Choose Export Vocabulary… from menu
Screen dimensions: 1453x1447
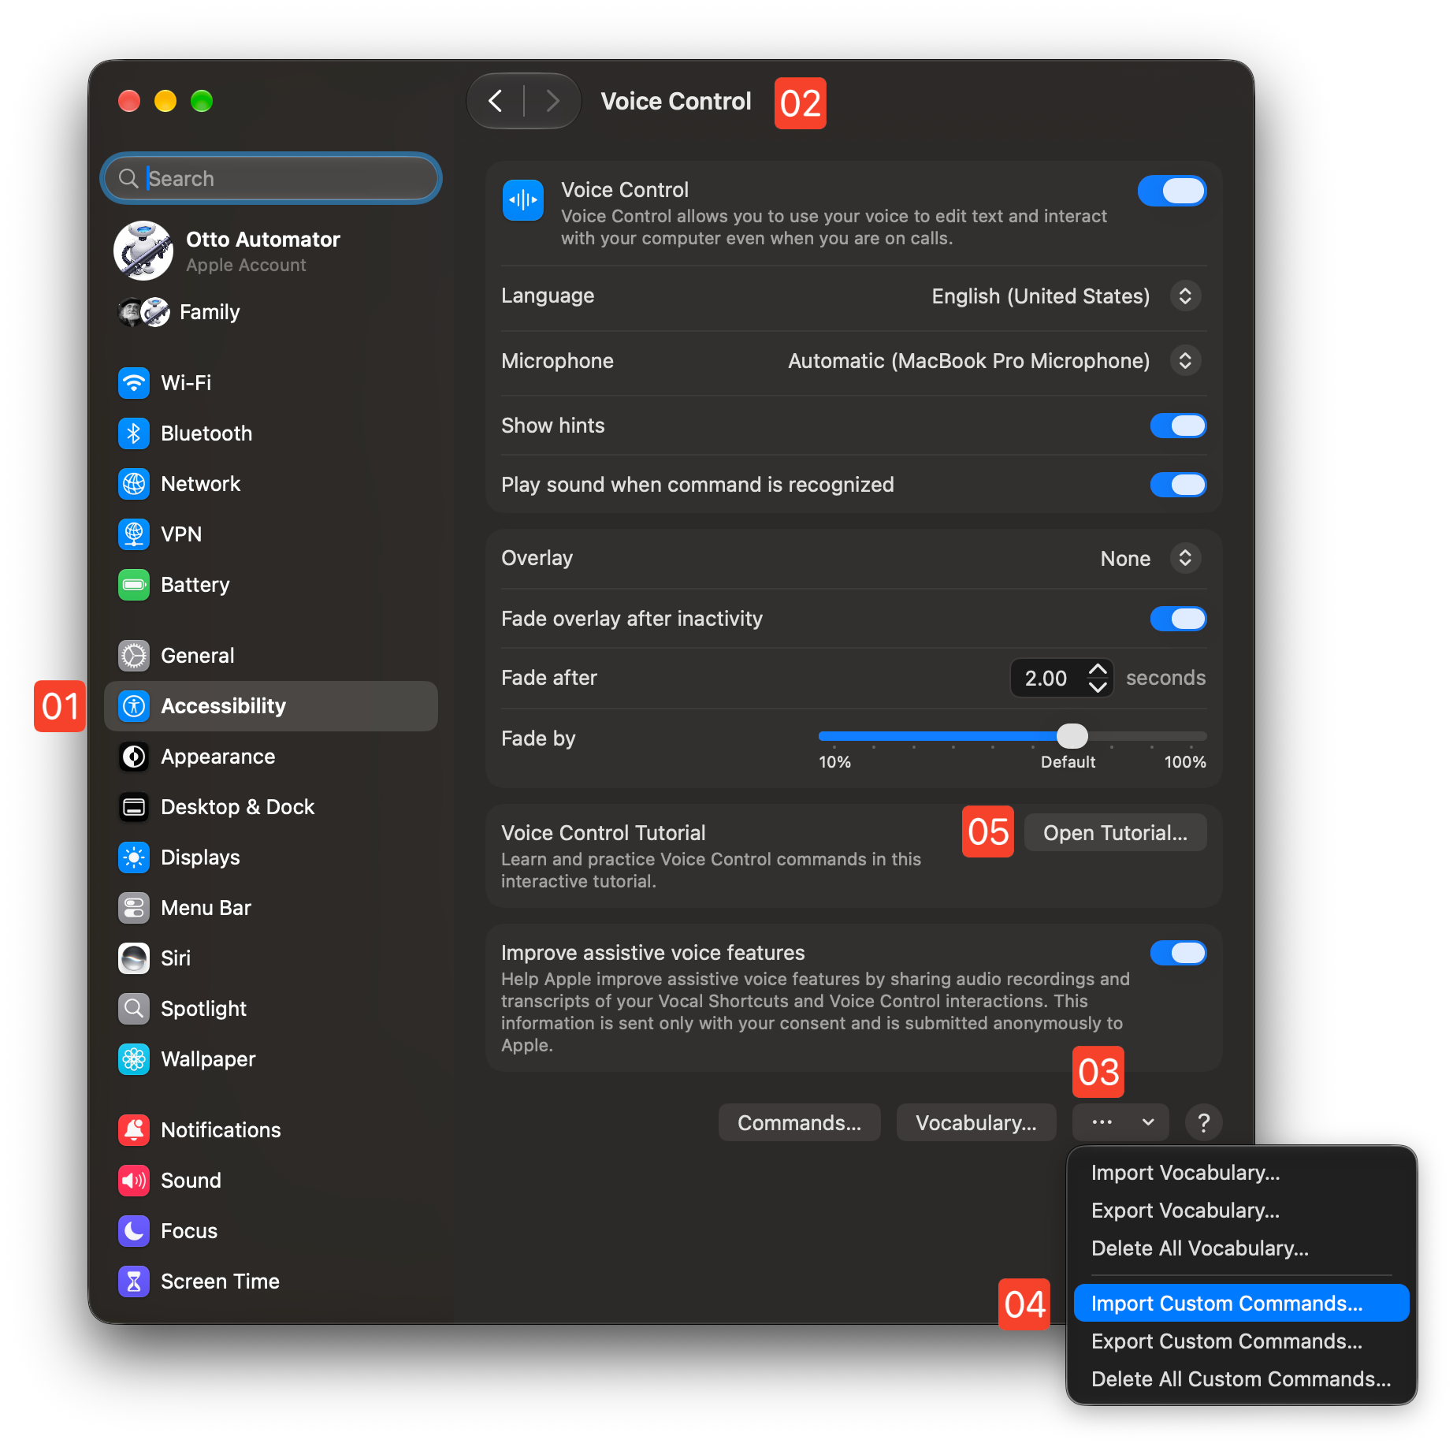click(x=1242, y=1211)
